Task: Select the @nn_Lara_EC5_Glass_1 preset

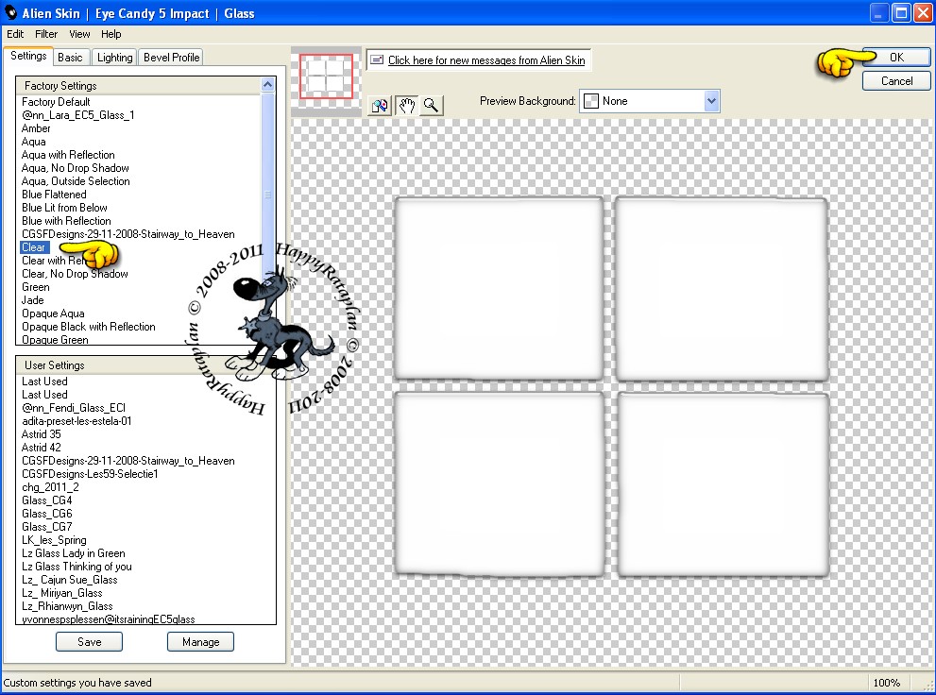Action: (77, 115)
